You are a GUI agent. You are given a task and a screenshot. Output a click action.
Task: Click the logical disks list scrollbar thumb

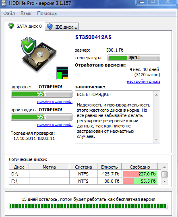coord(164,174)
